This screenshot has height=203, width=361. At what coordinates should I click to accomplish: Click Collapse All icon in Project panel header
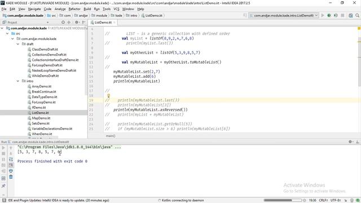(x=69, y=23)
